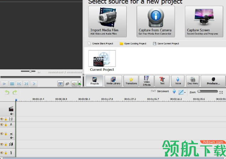Click the pencil envelope icon in the timeline toolbar
The height and width of the screenshot is (159, 226).
point(181,92)
